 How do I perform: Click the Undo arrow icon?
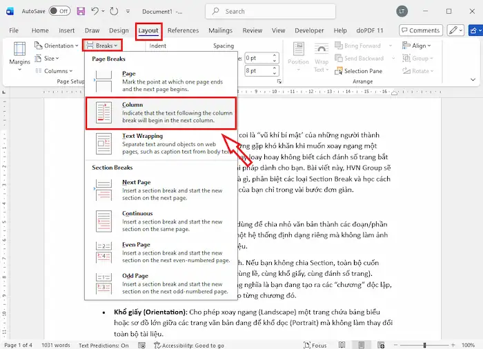click(x=98, y=12)
